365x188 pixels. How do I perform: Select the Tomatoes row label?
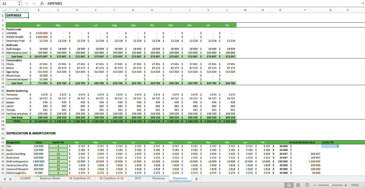pyautogui.click(x=17, y=95)
